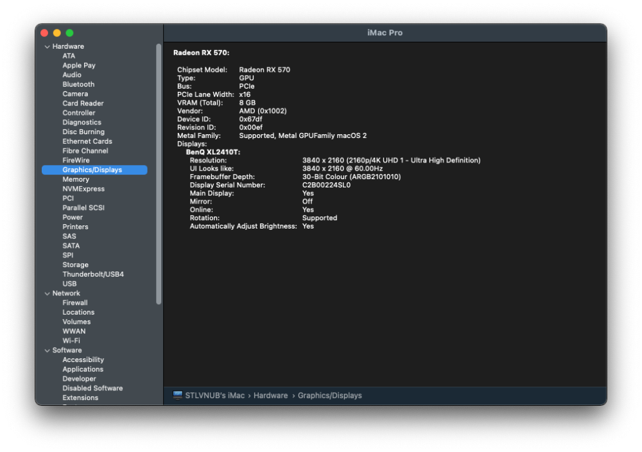Click the computer icon in the path bar
Screen dimensions: 642x452
click(x=178, y=395)
